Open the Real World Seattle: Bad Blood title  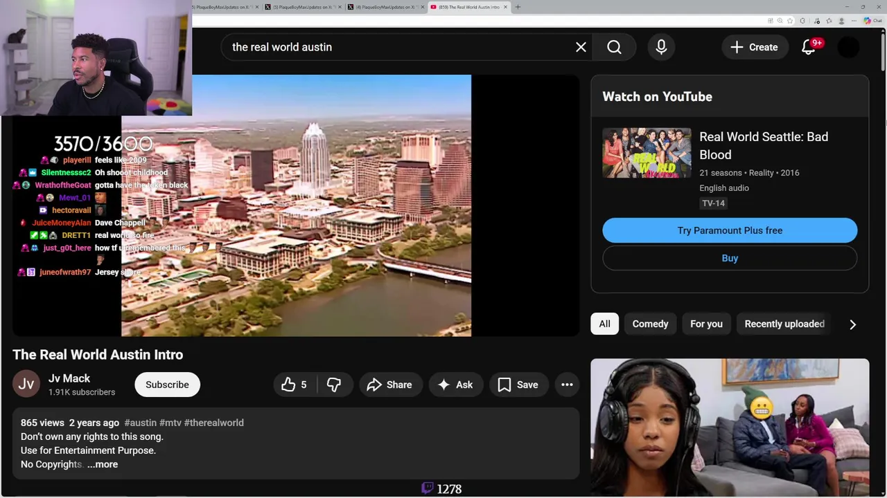[764, 146]
